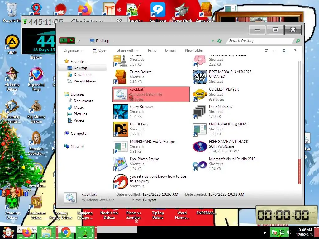Open address bar history dropdown
Screen dimensions: 319x239
212,41
